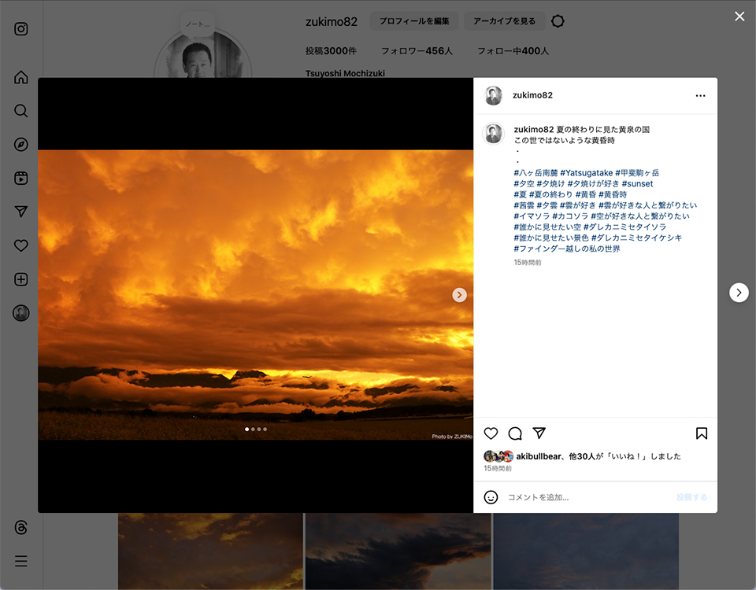This screenshot has height=590, width=756.
Task: Open hashtag #Yatsugatake
Action: point(586,173)
